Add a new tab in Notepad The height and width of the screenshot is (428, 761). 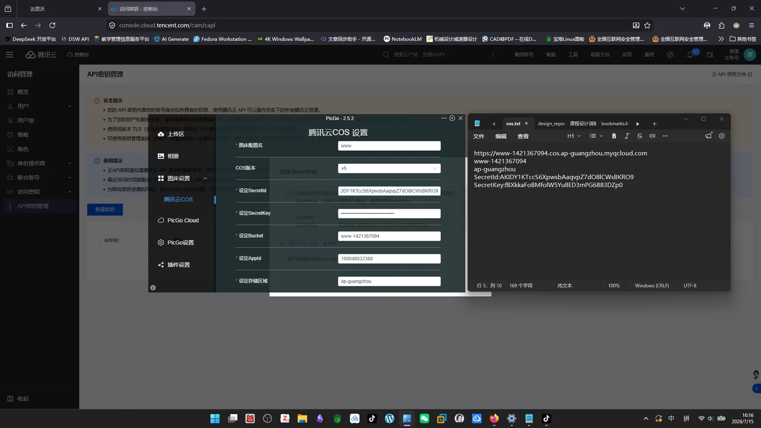click(x=654, y=124)
